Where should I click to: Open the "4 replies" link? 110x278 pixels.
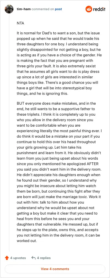[x=44, y=258]
